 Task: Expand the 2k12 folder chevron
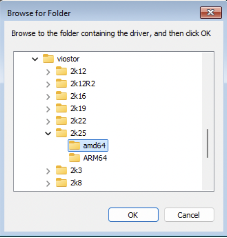48,72
